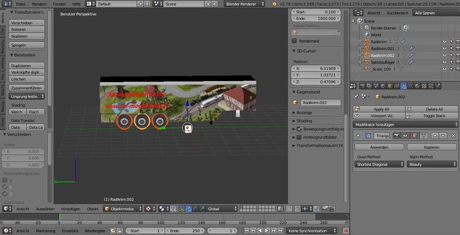Open the Datei menu
This screenshot has height=235, width=460.
click(x=20, y=4)
